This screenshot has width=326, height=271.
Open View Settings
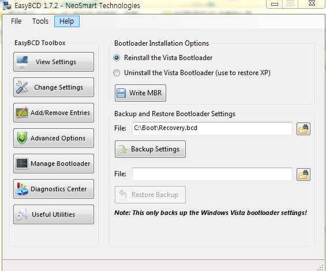(x=54, y=62)
